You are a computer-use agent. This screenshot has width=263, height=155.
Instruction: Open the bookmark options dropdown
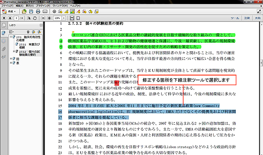pyautogui.click(x=11, y=32)
